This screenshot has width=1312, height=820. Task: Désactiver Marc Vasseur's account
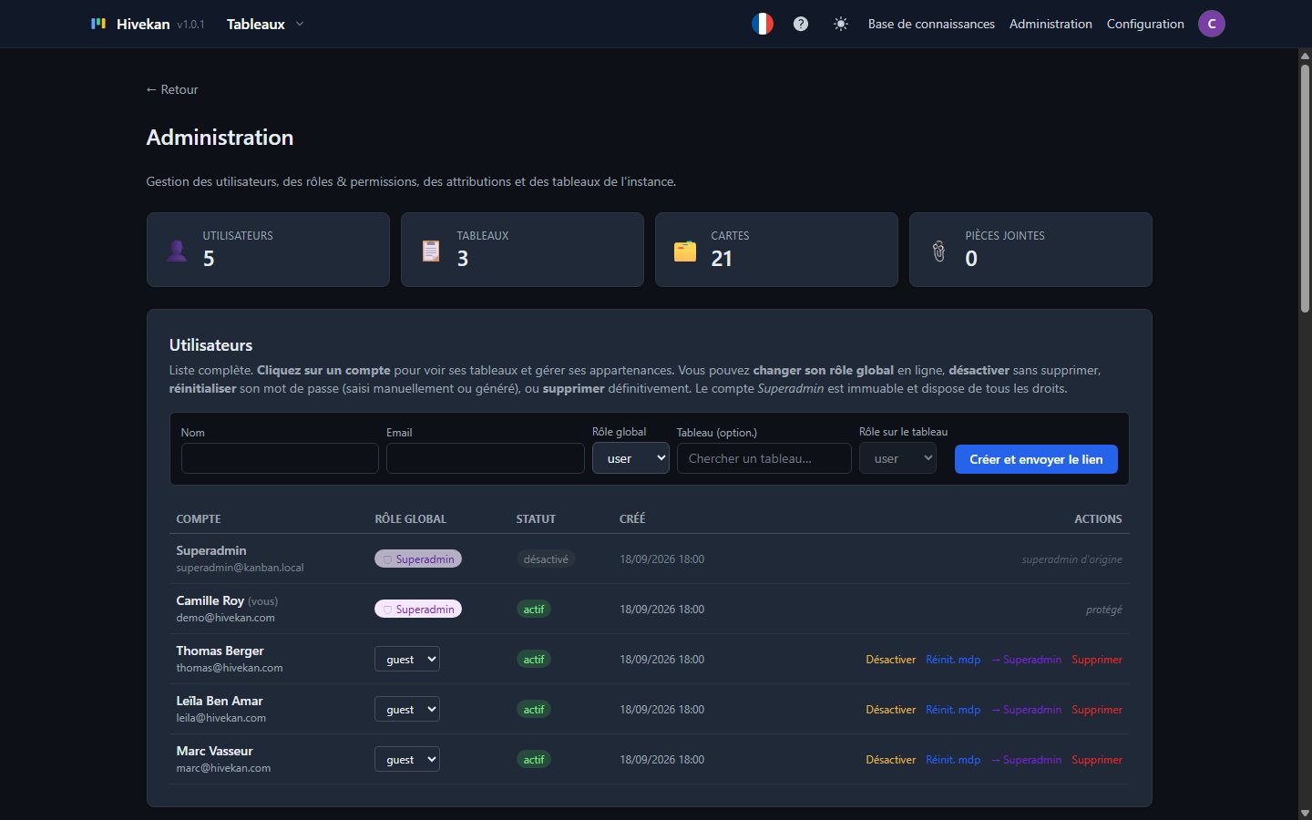(890, 760)
